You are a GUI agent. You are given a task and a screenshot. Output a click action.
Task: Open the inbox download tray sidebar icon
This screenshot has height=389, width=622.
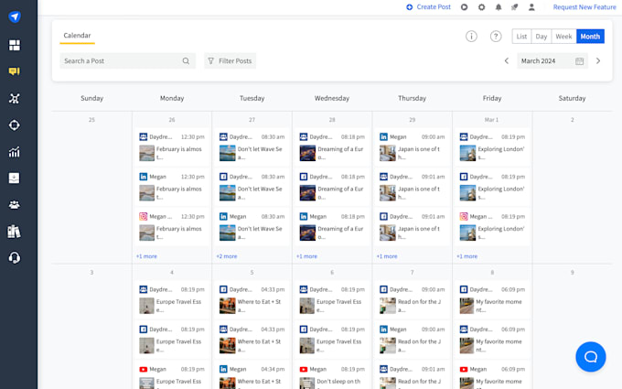click(15, 178)
